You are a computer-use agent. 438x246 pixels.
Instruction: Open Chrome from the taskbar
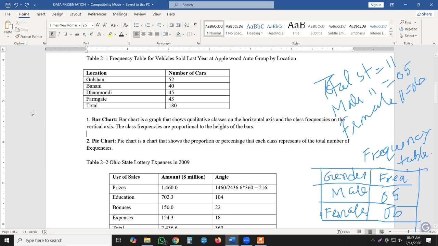175,240
